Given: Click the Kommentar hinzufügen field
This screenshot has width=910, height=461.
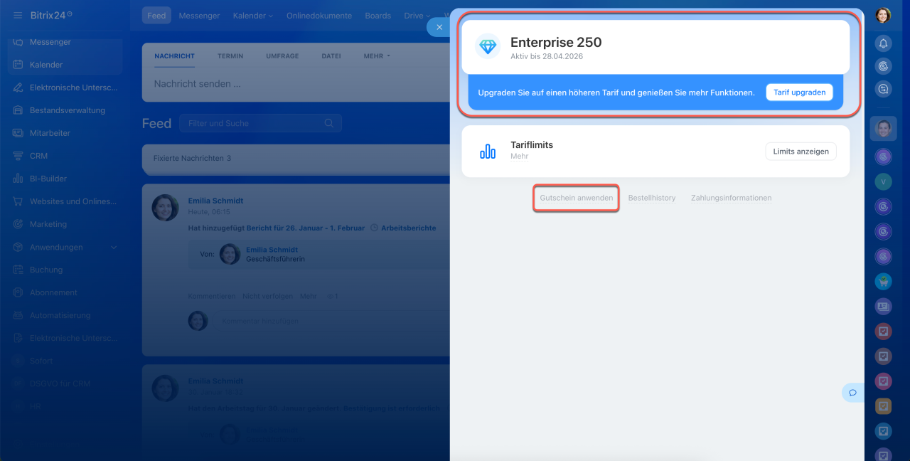Looking at the screenshot, I should click(x=331, y=321).
